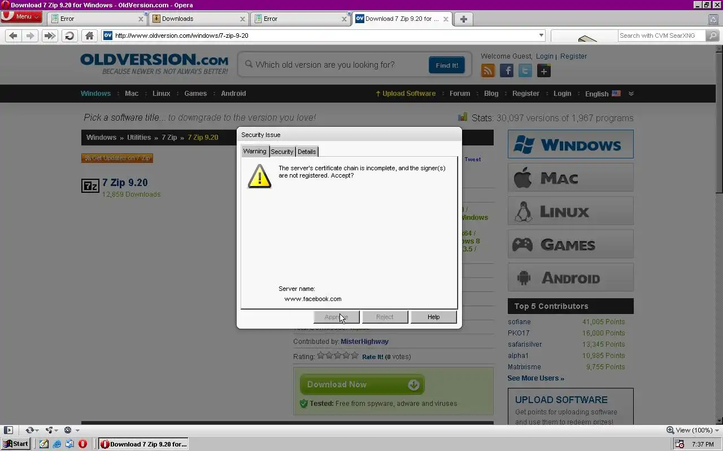This screenshot has height=451, width=723.
Task: Click the Windows platform banner
Action: pyautogui.click(x=570, y=144)
